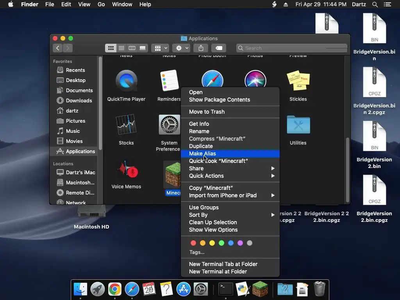
Task: Open Pictures in Finder sidebar
Action: (74, 121)
